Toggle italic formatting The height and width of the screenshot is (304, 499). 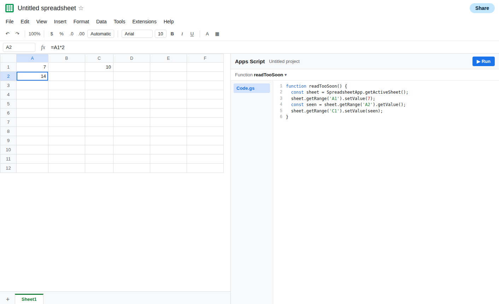(182, 34)
